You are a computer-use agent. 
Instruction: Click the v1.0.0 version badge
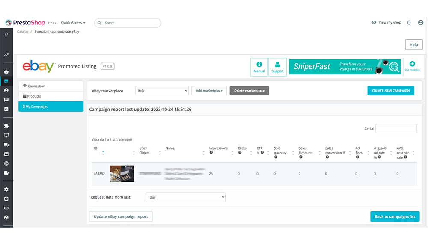tap(107, 66)
